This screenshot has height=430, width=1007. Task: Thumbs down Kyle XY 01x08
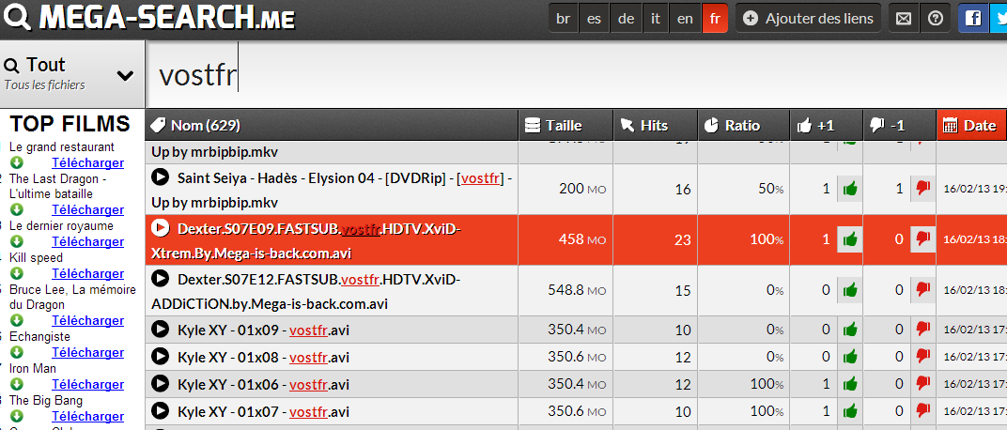pyautogui.click(x=922, y=356)
